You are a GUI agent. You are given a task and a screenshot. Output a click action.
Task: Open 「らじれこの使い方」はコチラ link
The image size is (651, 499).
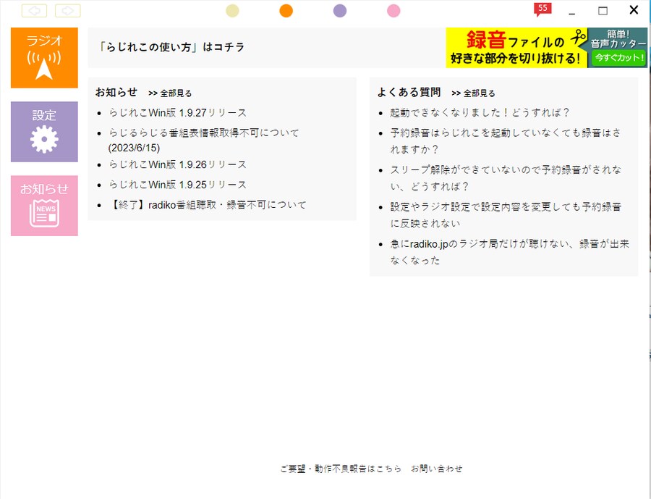click(x=171, y=47)
